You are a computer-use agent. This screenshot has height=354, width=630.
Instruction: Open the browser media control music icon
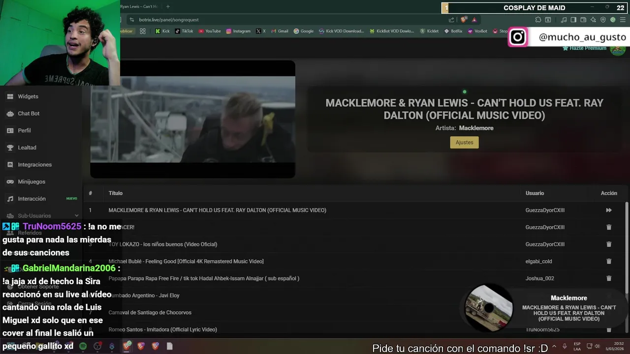click(564, 20)
